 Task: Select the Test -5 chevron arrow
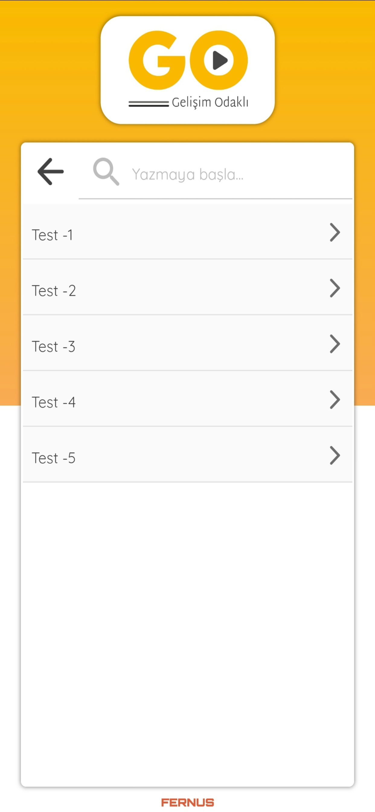pos(335,456)
